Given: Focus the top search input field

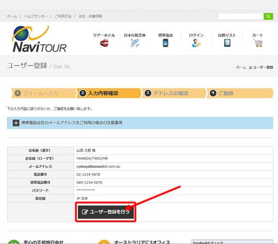Looking at the screenshot, I should pyautogui.click(x=241, y=16).
